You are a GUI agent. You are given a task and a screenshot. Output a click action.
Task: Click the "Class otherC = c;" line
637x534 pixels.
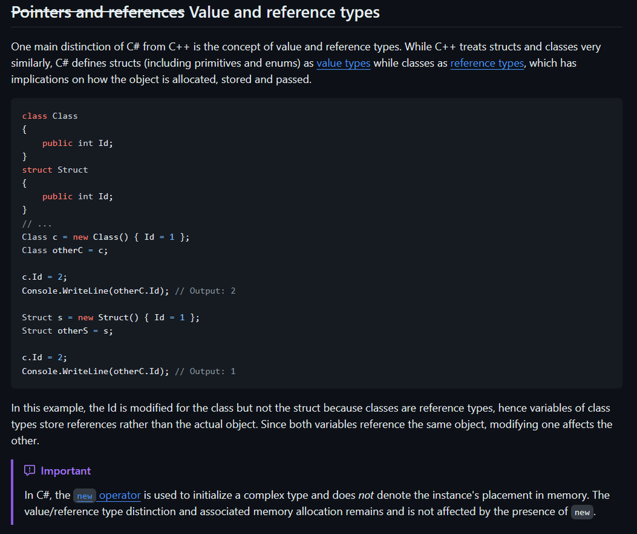[x=64, y=250]
